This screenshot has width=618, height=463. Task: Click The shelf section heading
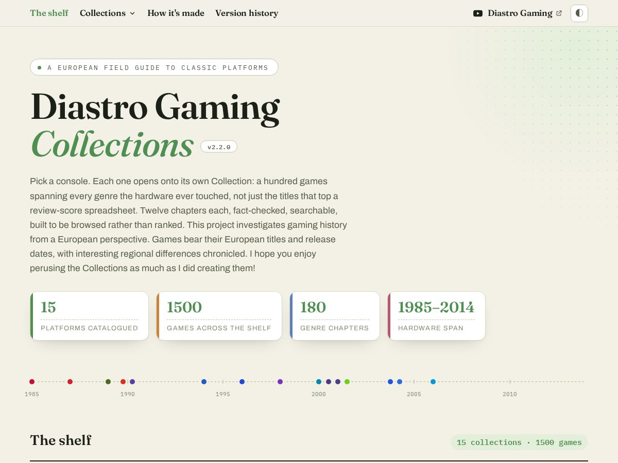[x=61, y=440]
